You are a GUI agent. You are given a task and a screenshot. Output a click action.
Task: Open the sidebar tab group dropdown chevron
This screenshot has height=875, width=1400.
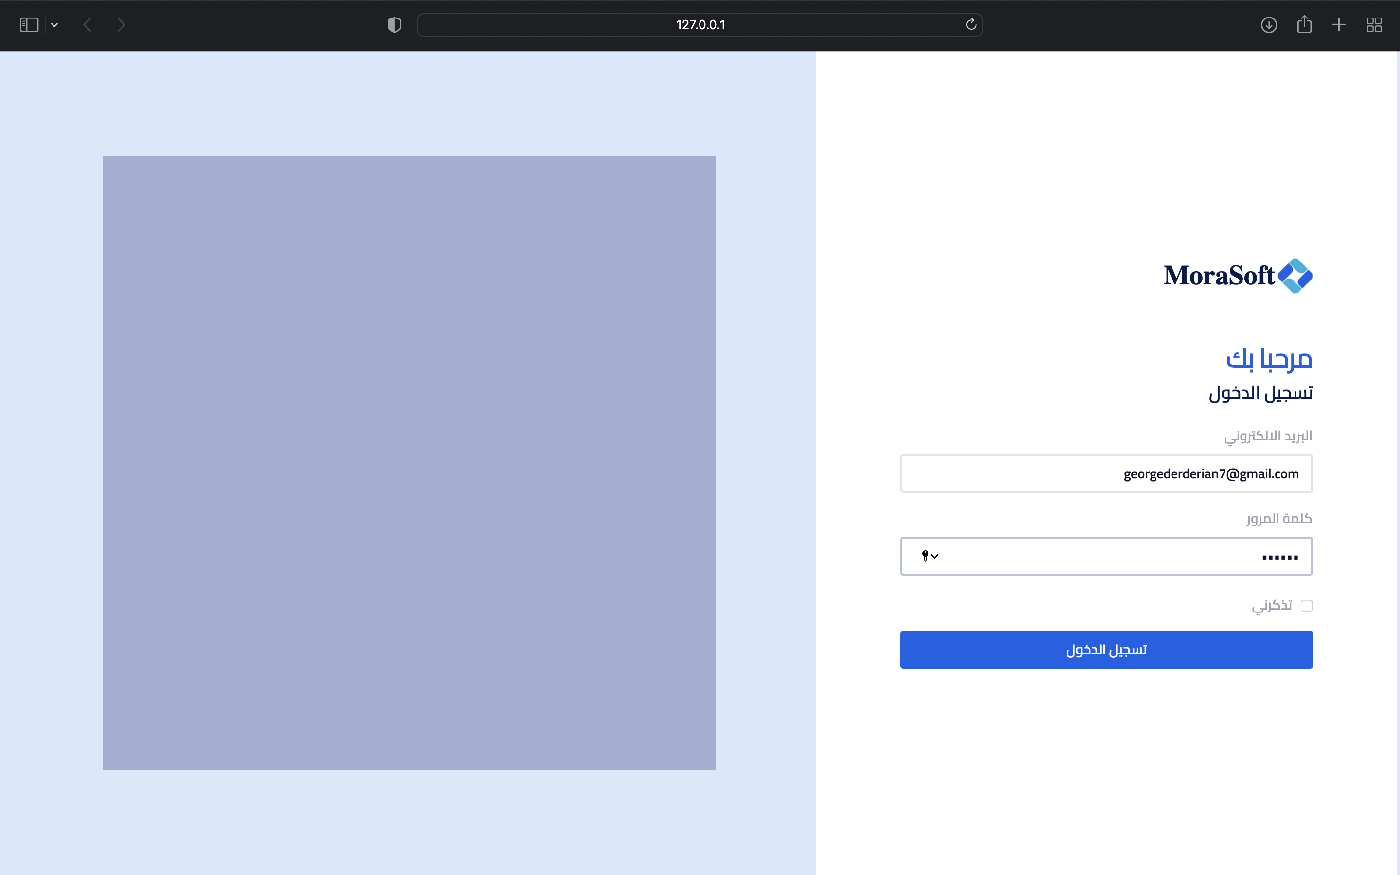tap(54, 25)
